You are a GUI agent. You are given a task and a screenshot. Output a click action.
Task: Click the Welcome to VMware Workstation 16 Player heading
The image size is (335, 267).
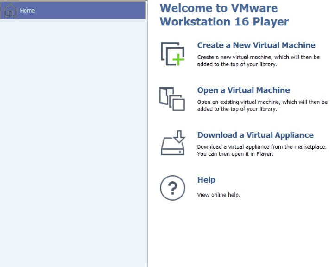pos(224,15)
